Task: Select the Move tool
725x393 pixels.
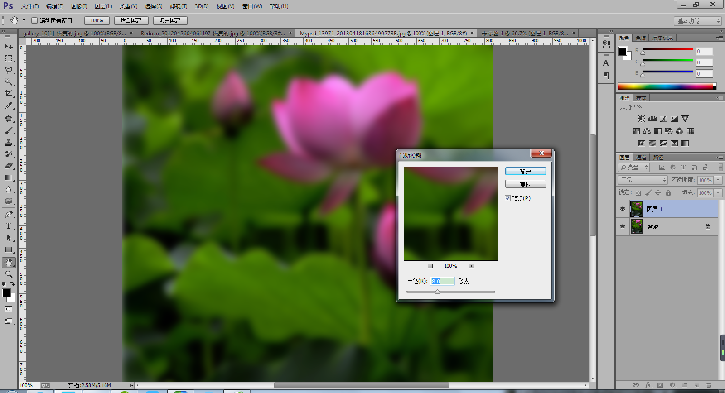Action: click(9, 46)
